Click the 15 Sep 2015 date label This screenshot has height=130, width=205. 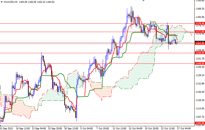(x=7, y=128)
